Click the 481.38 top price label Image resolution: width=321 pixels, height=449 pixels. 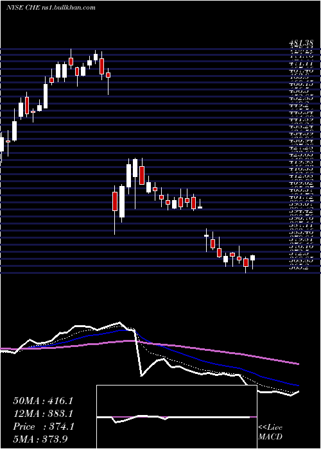pyautogui.click(x=301, y=43)
